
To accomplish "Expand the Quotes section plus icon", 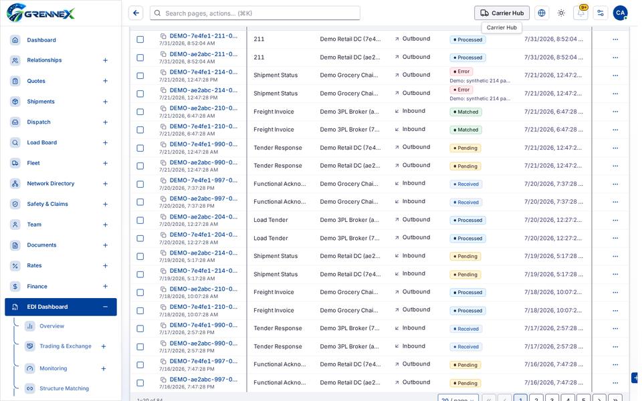I will (x=105, y=81).
